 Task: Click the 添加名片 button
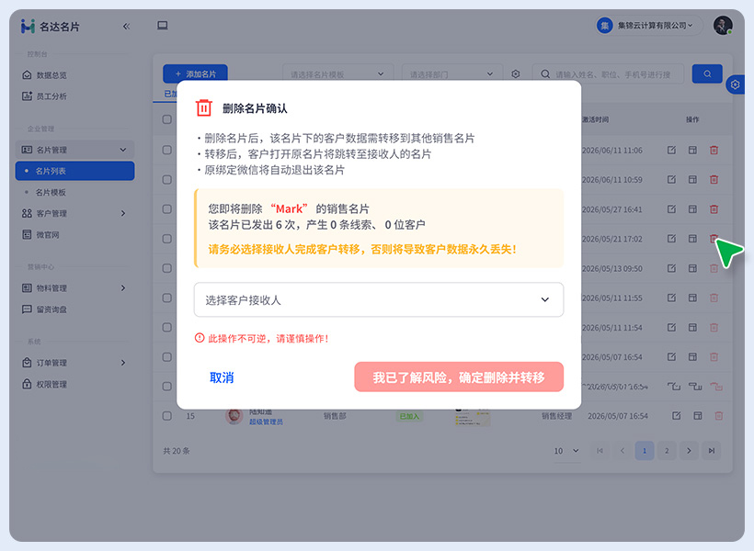click(195, 74)
